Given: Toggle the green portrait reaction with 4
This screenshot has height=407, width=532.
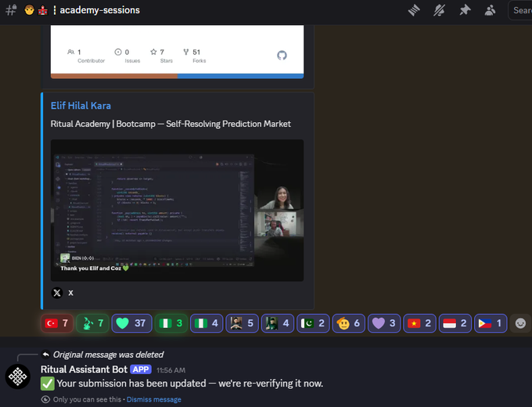Looking at the screenshot, I should click(278, 323).
